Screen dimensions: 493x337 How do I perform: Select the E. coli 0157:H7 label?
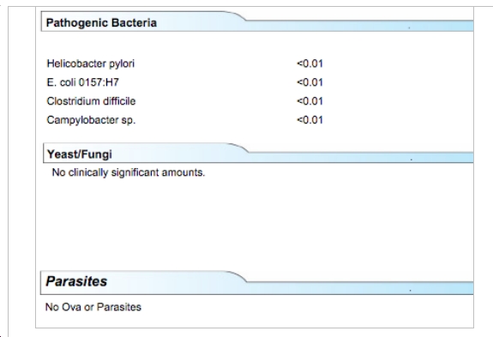(82, 82)
